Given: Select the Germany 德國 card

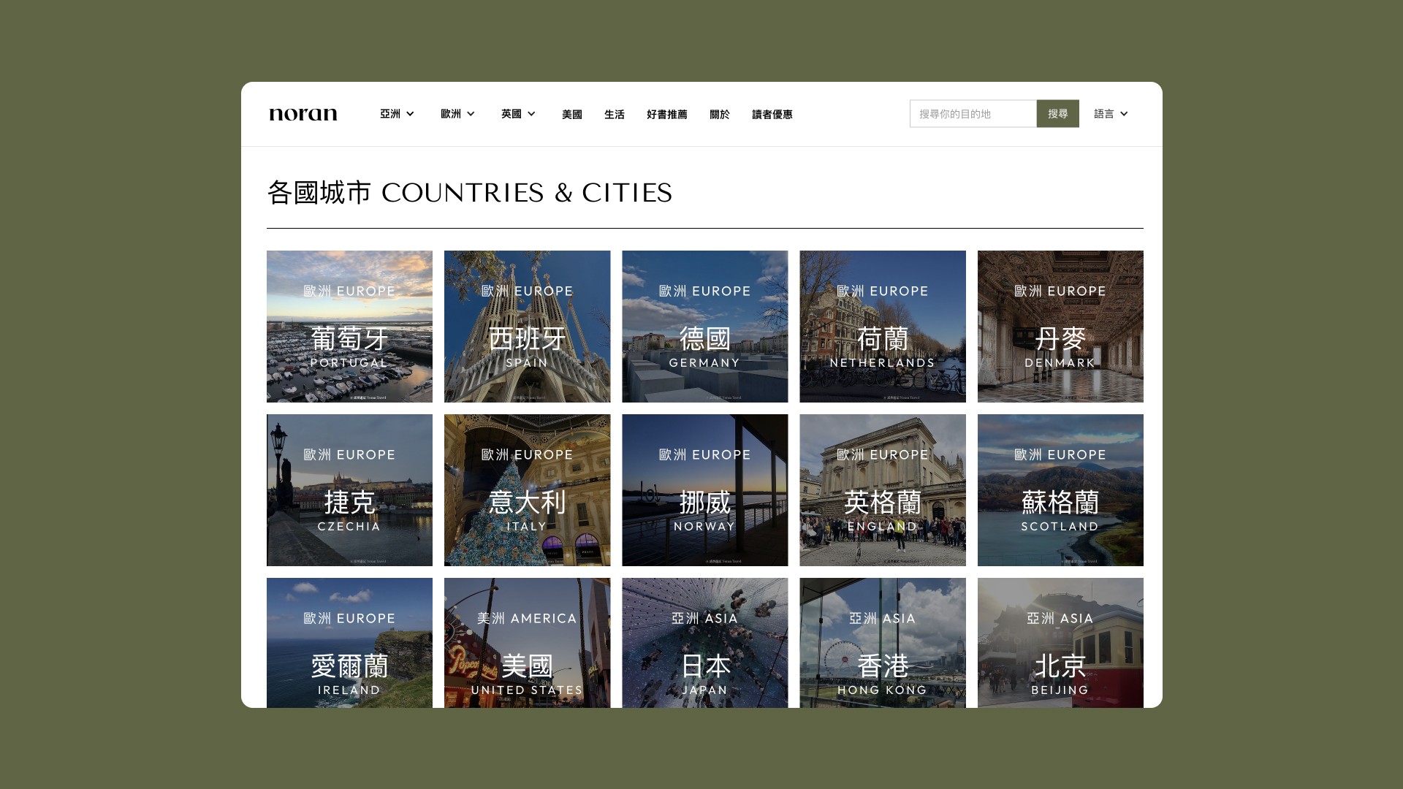Looking at the screenshot, I should 704,327.
